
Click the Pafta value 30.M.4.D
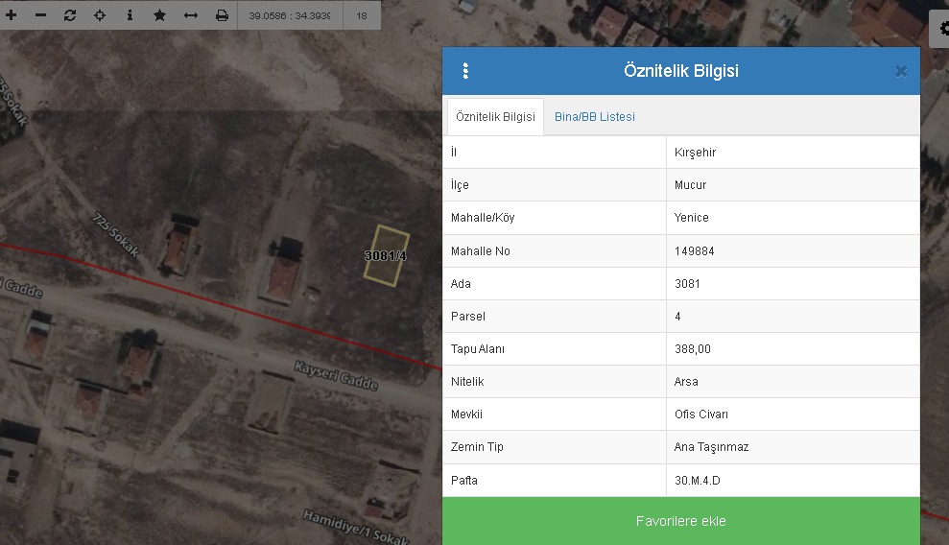point(696,480)
